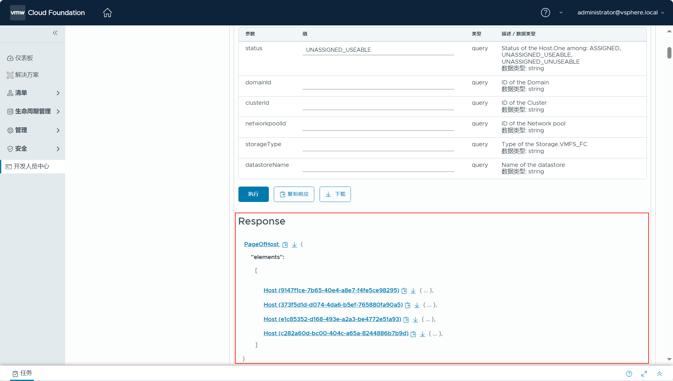Image resolution: width=673 pixels, height=381 pixels.
Task: Click the home icon in header
Action: tap(107, 13)
